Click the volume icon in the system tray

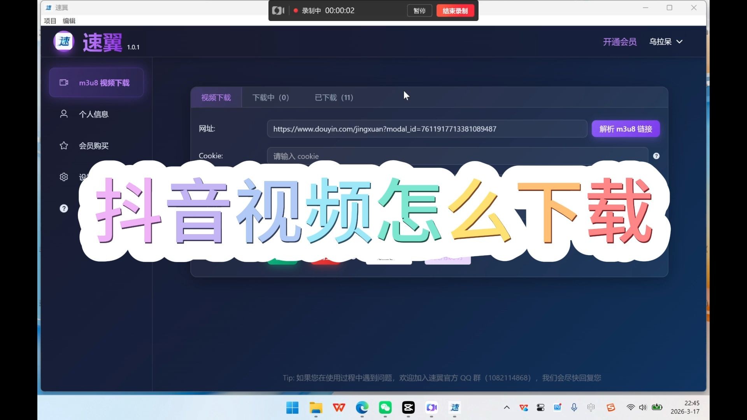pos(642,407)
